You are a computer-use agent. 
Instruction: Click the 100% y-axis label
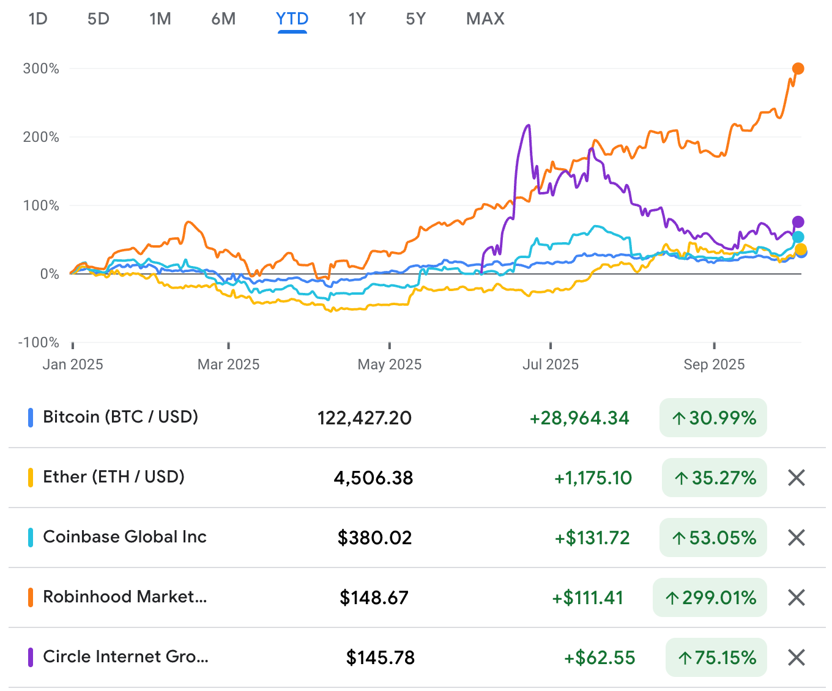tap(41, 205)
